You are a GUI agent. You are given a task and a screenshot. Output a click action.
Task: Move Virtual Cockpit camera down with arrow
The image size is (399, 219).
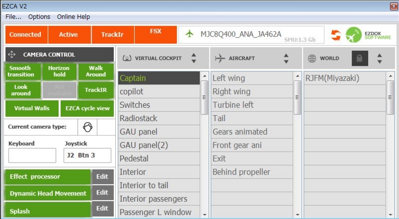pos(194,61)
